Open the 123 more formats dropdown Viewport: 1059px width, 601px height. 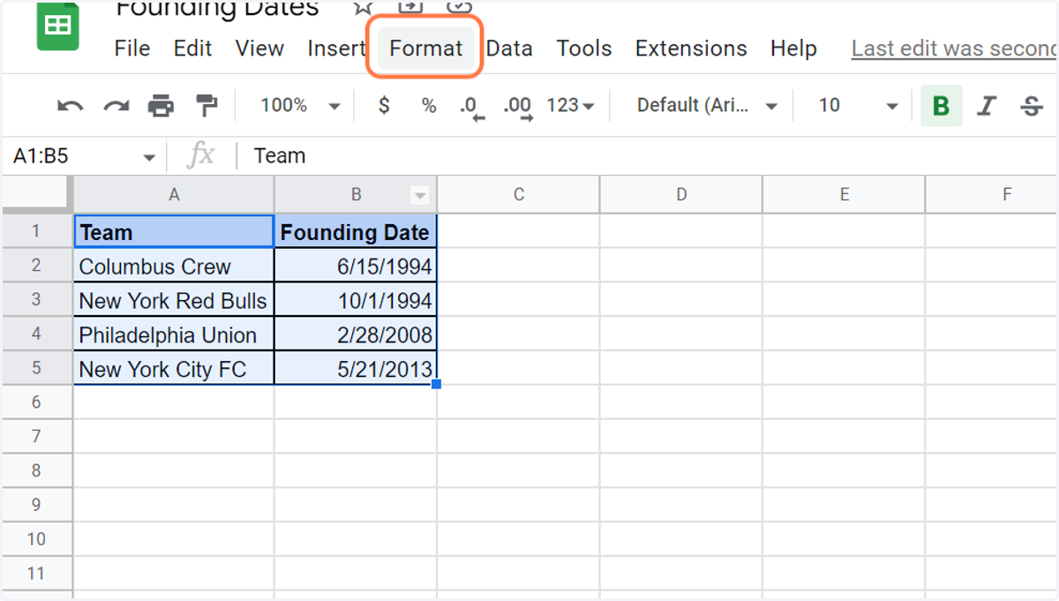570,106
